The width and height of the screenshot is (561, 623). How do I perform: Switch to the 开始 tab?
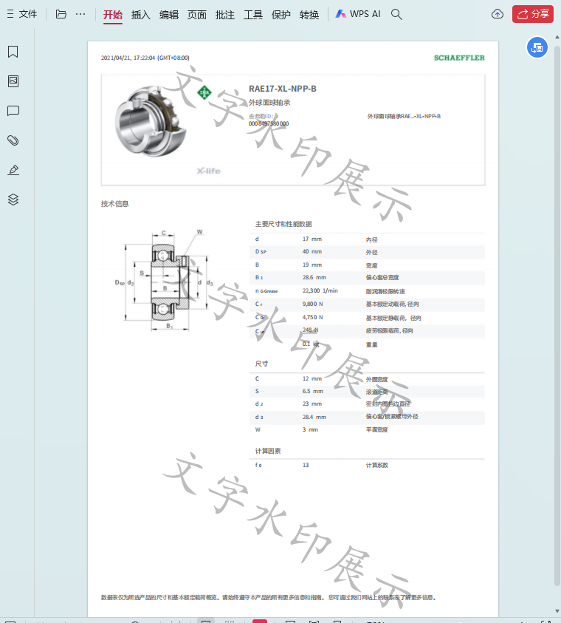(113, 15)
